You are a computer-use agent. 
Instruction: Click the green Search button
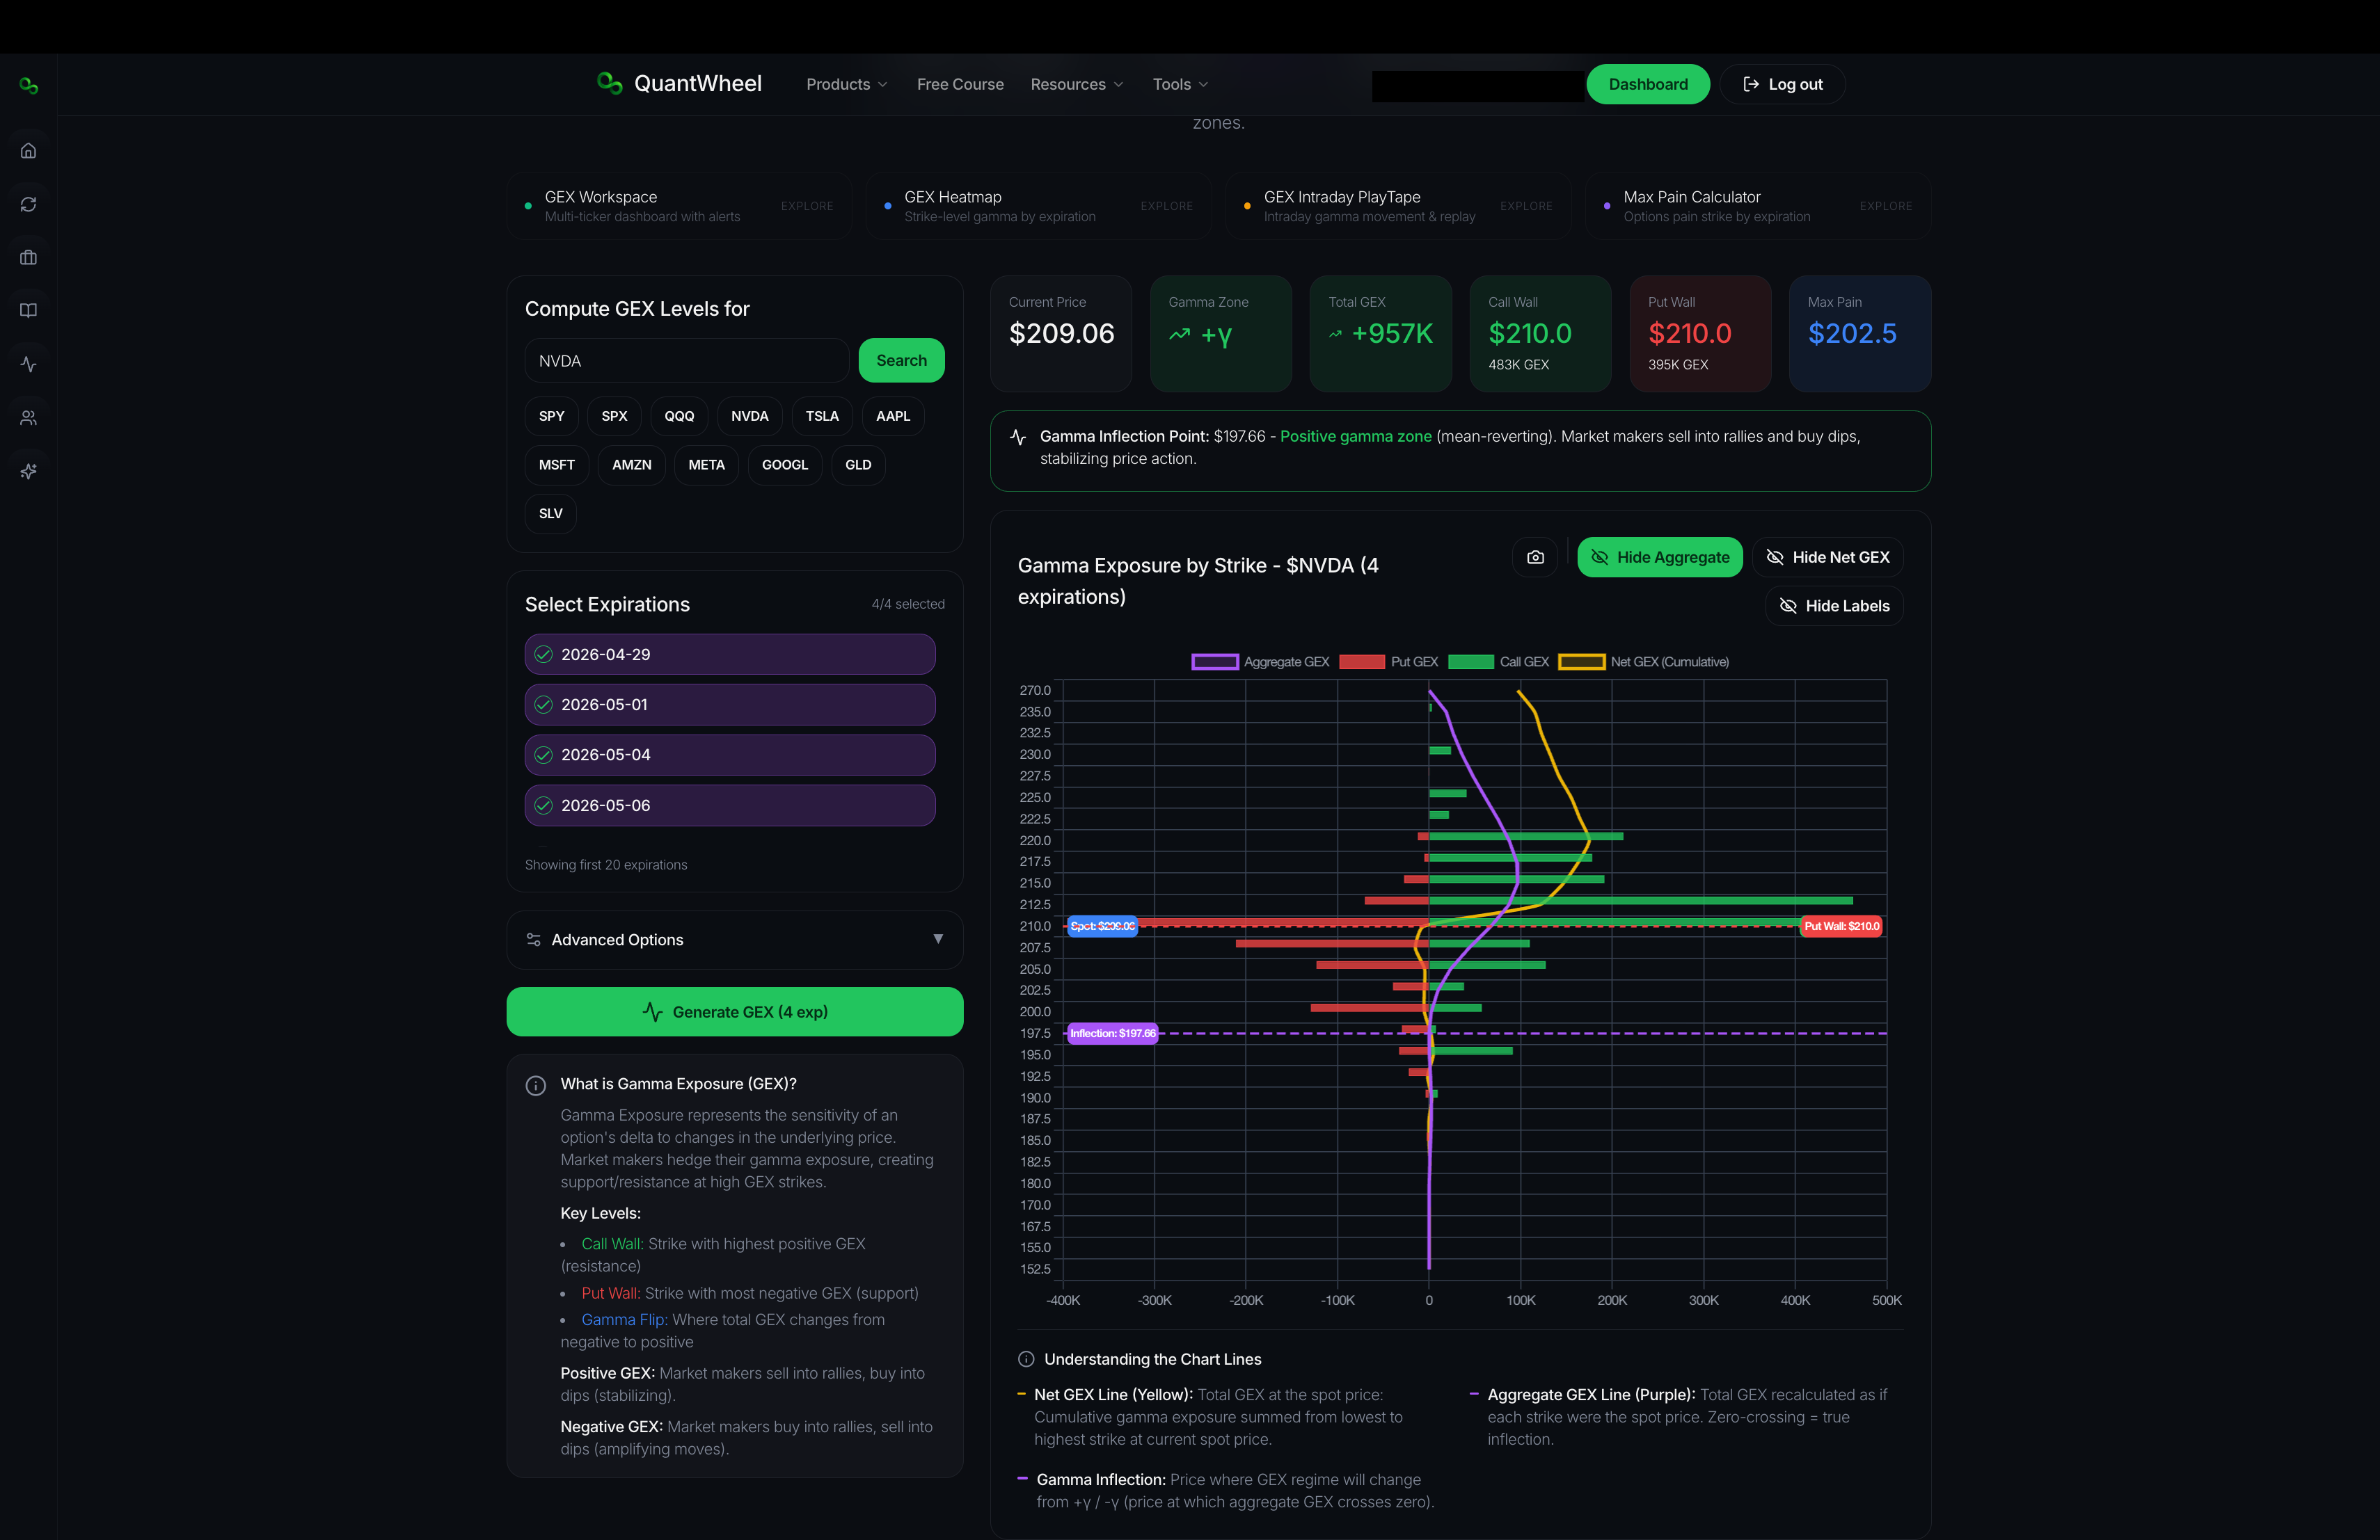(902, 361)
